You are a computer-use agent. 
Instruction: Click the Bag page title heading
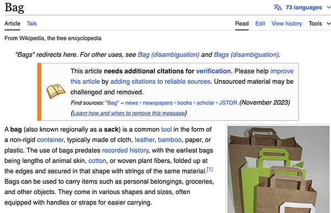point(14,8)
